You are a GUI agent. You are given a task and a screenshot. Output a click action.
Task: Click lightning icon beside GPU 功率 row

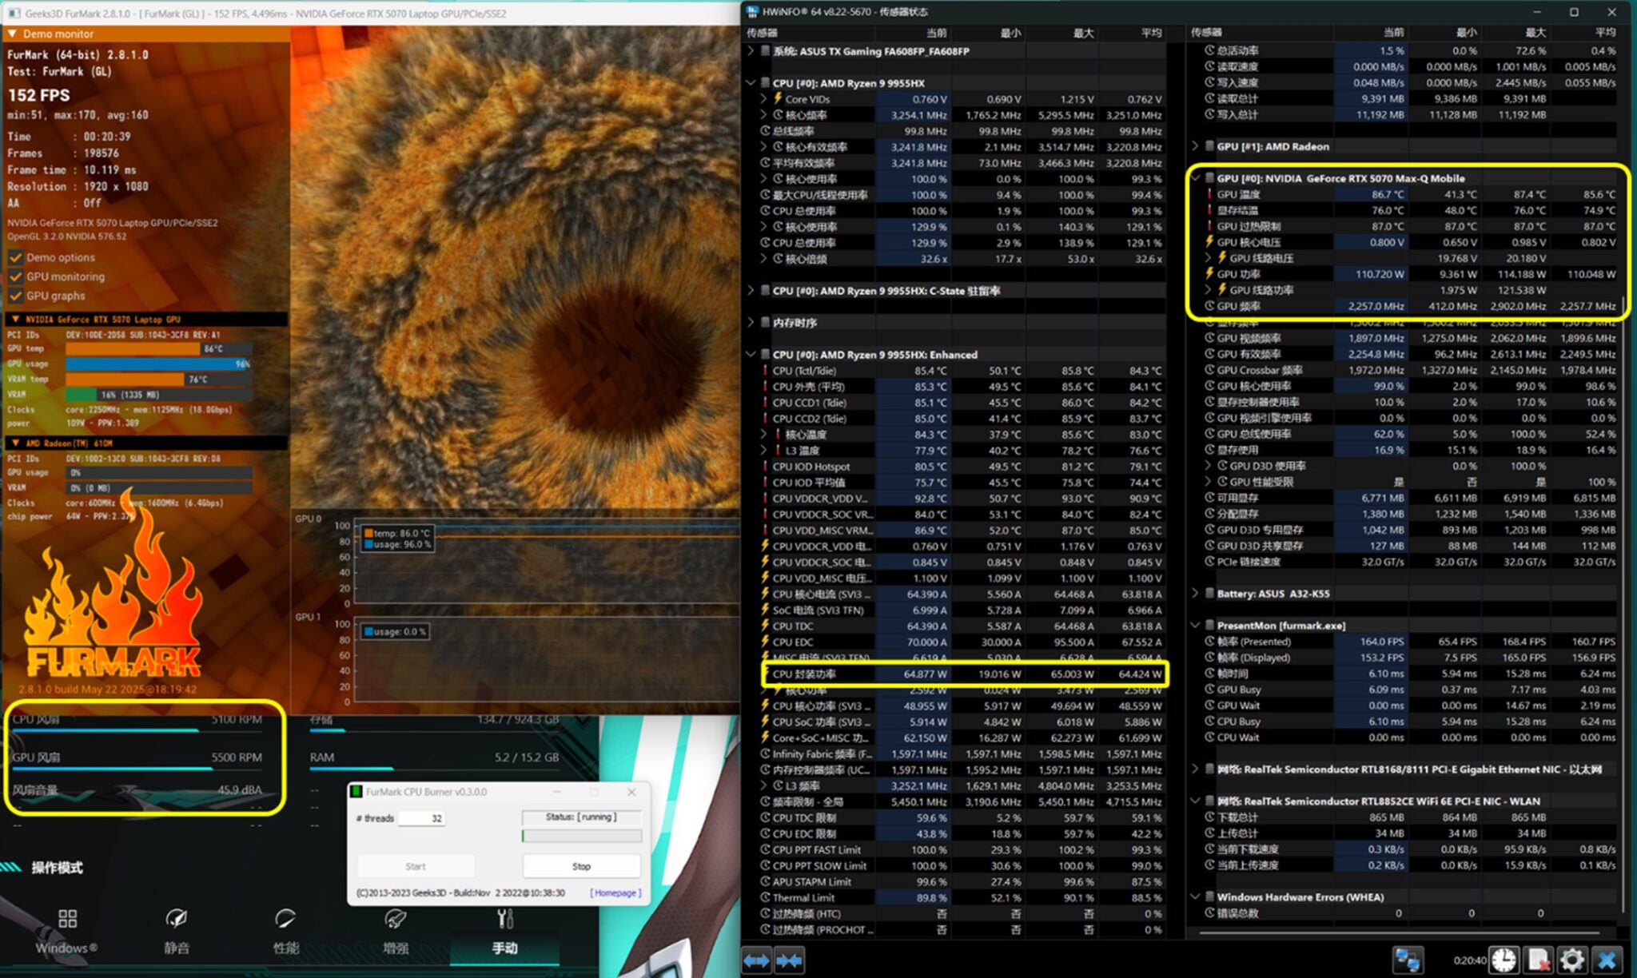click(x=1210, y=274)
